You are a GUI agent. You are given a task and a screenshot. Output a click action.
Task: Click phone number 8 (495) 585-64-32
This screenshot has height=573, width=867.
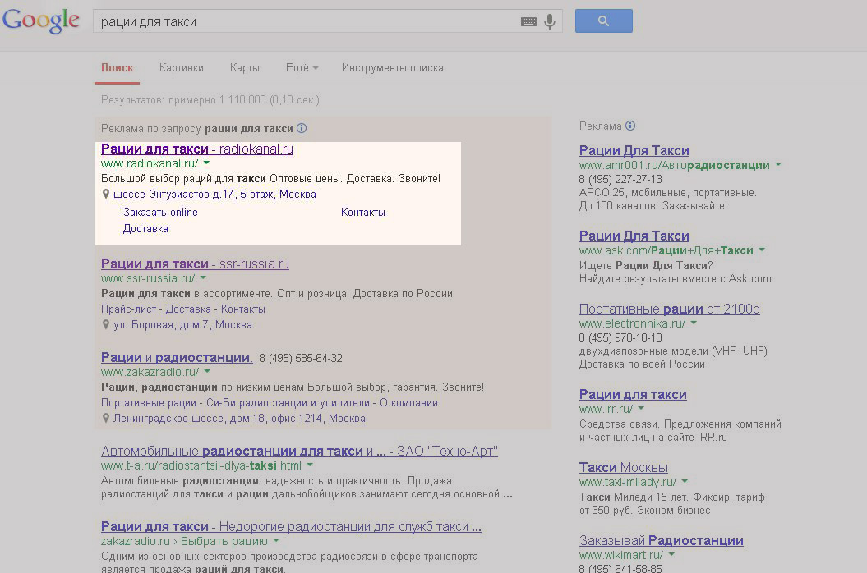[x=301, y=358]
